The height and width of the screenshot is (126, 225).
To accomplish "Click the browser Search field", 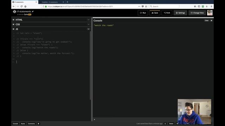I will tap(164, 6).
